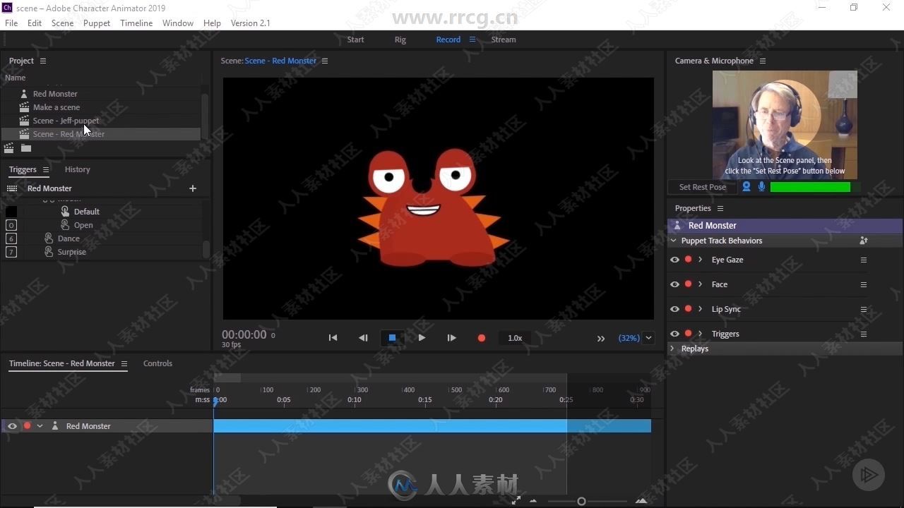The width and height of the screenshot is (904, 508).
Task: Click the Set Rest Pose button
Action: click(703, 187)
